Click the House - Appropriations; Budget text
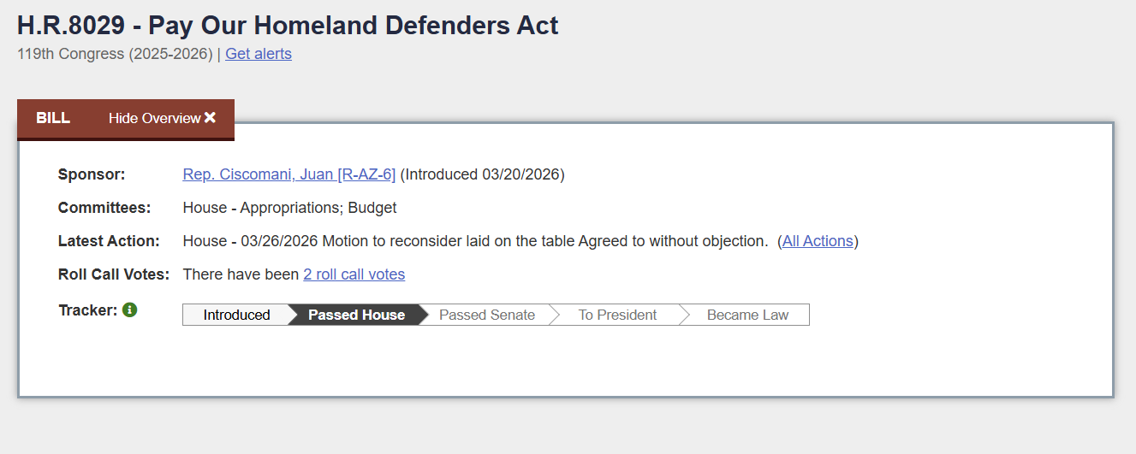 (x=289, y=208)
